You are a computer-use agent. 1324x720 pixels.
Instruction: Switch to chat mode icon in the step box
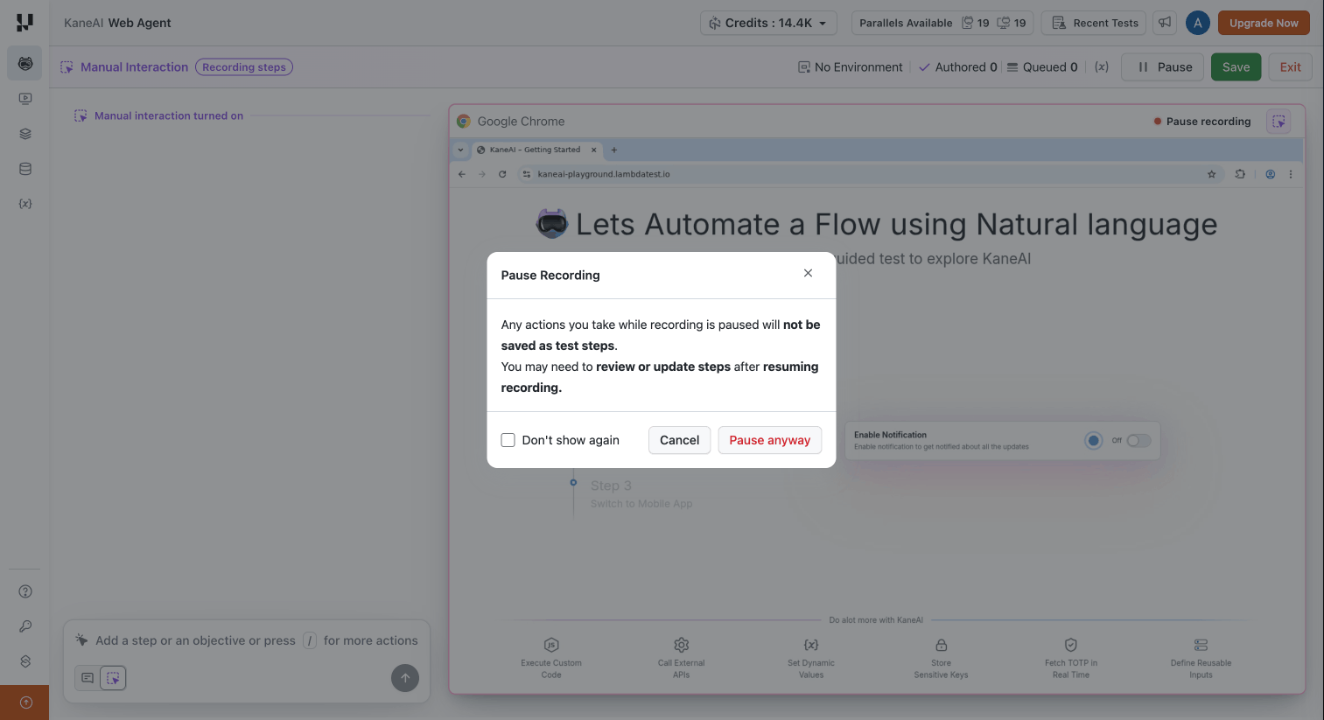[x=88, y=678]
